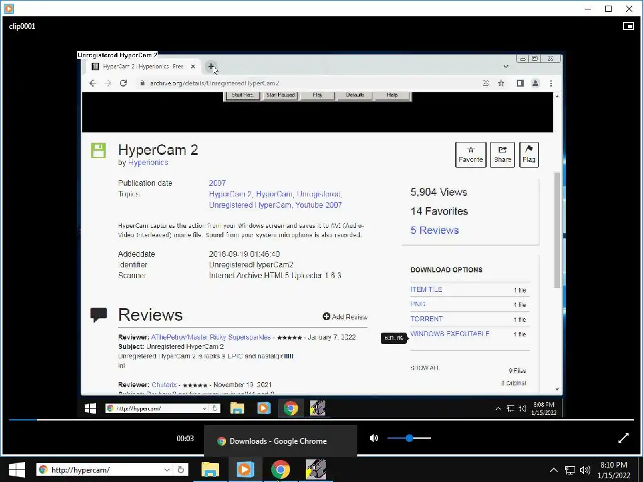Switch the player to mini view
The width and height of the screenshot is (643, 482).
[628, 26]
